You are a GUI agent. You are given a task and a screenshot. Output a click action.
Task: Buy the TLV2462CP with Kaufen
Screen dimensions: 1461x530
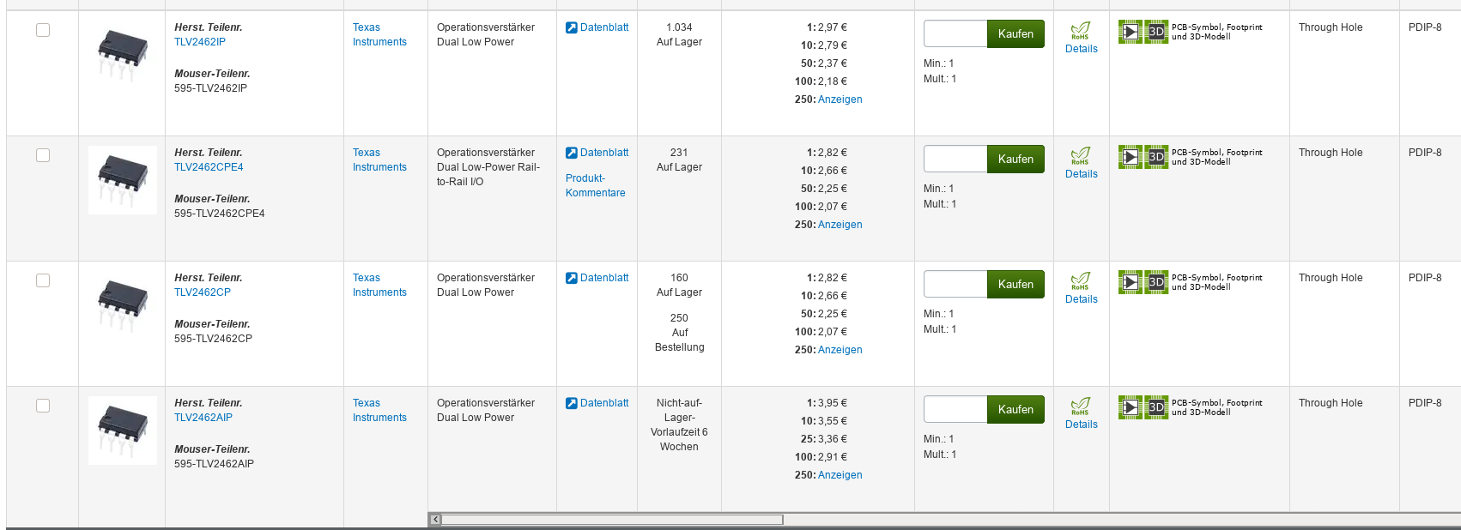1015,284
